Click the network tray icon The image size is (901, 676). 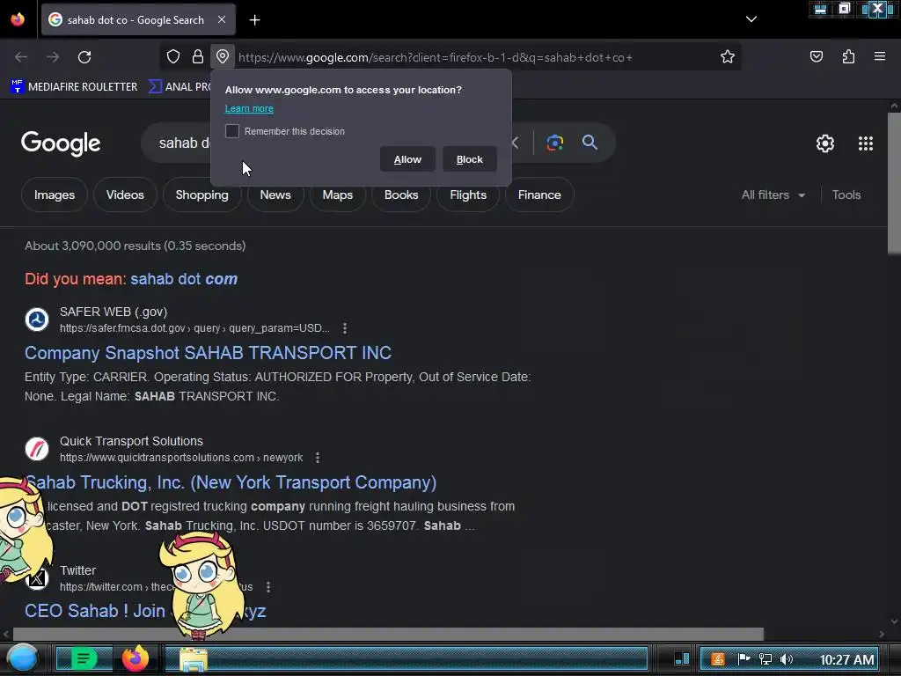765,659
